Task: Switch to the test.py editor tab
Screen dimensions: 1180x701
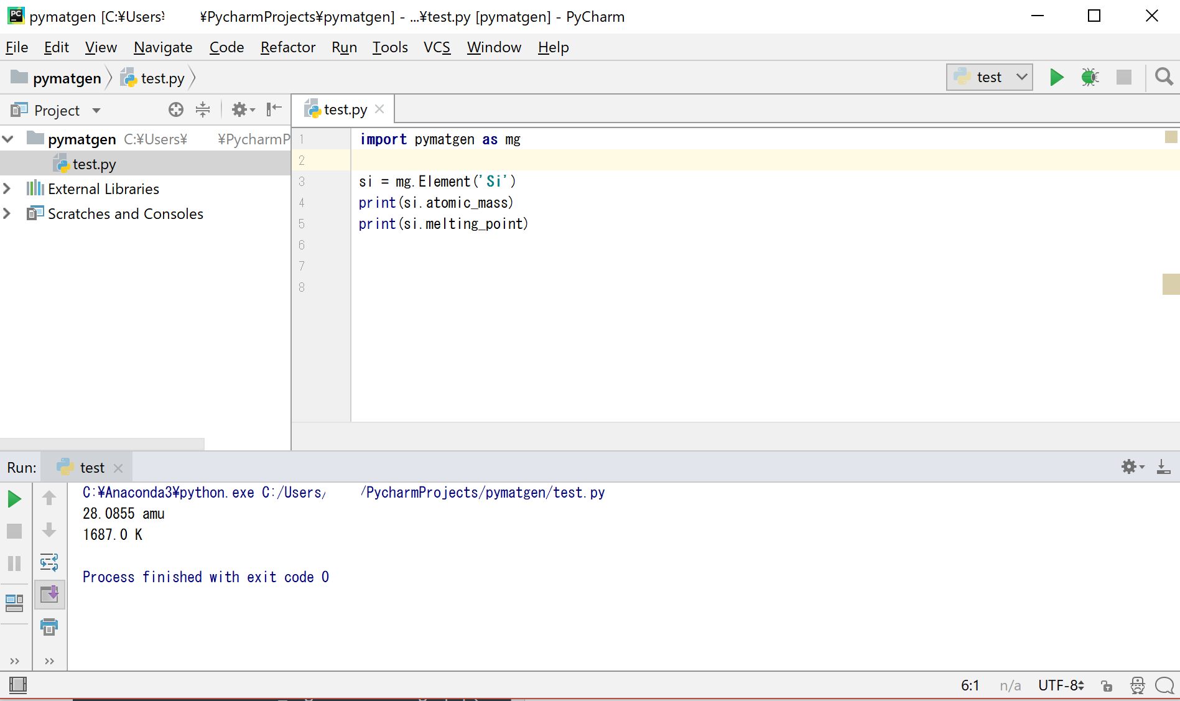Action: click(342, 109)
